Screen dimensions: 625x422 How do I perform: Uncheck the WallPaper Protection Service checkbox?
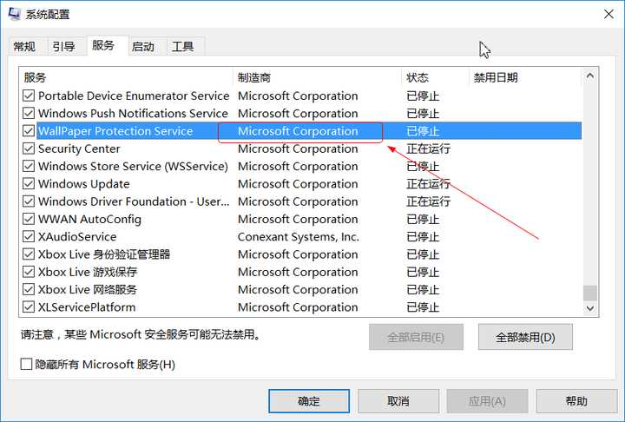[x=29, y=131]
